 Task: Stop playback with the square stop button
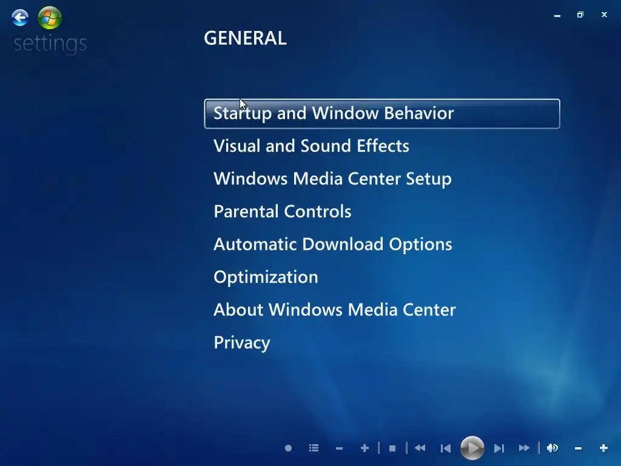[392, 448]
